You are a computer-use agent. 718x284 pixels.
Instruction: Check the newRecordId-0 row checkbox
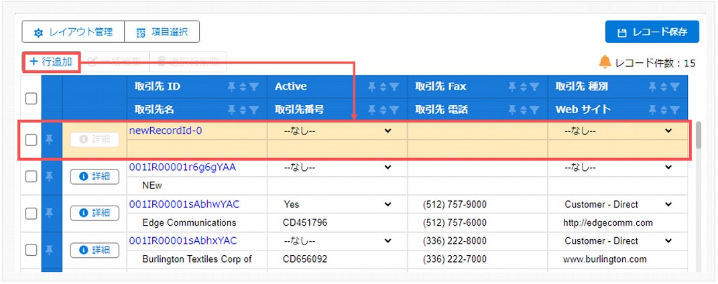point(31,141)
